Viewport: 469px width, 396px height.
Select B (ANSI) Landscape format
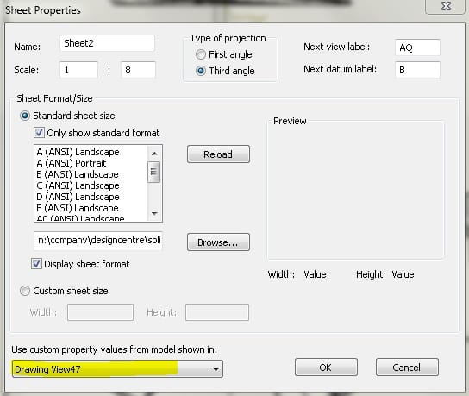(x=78, y=174)
